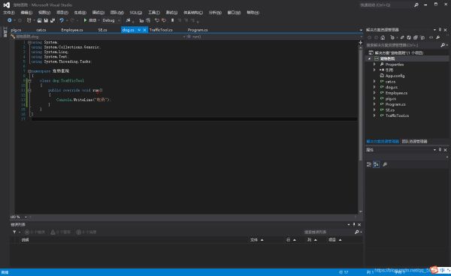Sort error list by file column header

click(x=256, y=240)
